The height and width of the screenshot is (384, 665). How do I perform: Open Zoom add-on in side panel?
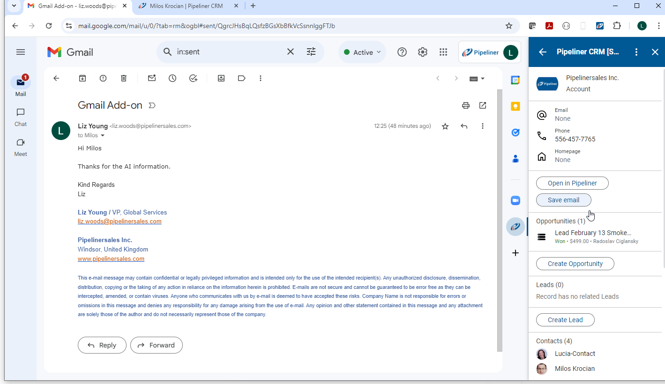point(516,200)
